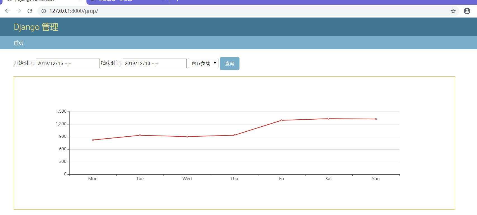Screen dimensions: 477x215
Task: Click the 600 y-axis value
Action: click(x=63, y=149)
